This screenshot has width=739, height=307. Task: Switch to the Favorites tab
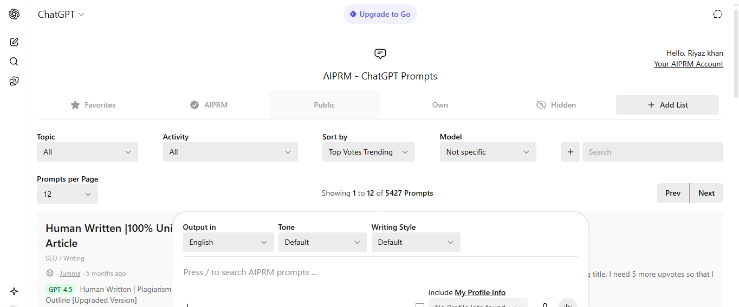coord(93,105)
